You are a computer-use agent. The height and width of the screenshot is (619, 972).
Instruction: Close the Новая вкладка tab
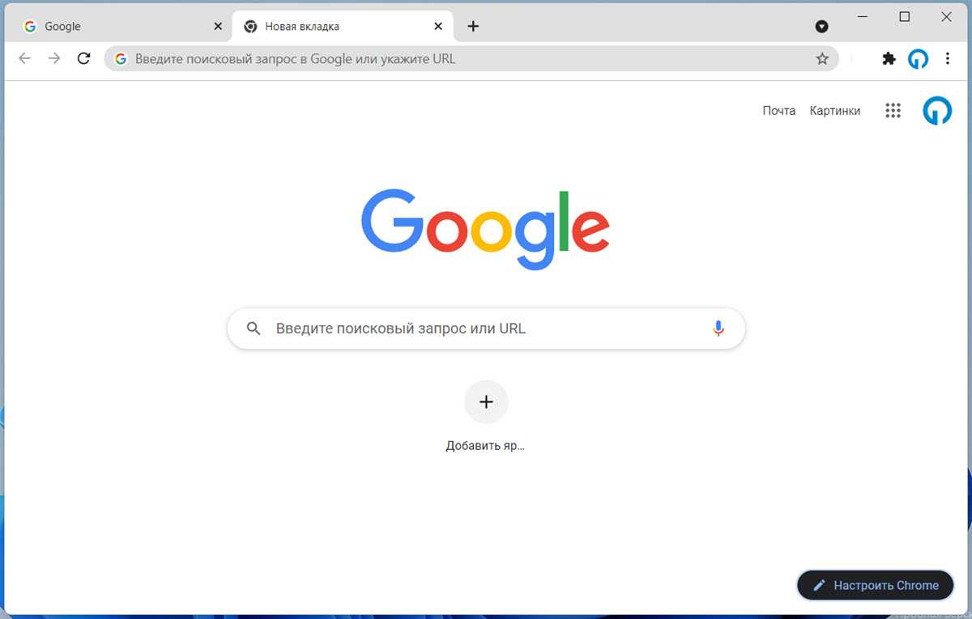pyautogui.click(x=438, y=27)
